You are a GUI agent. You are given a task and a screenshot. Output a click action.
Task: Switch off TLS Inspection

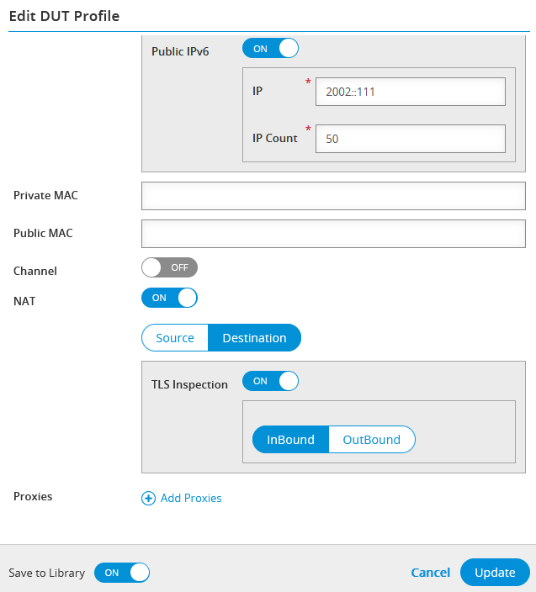coord(270,381)
